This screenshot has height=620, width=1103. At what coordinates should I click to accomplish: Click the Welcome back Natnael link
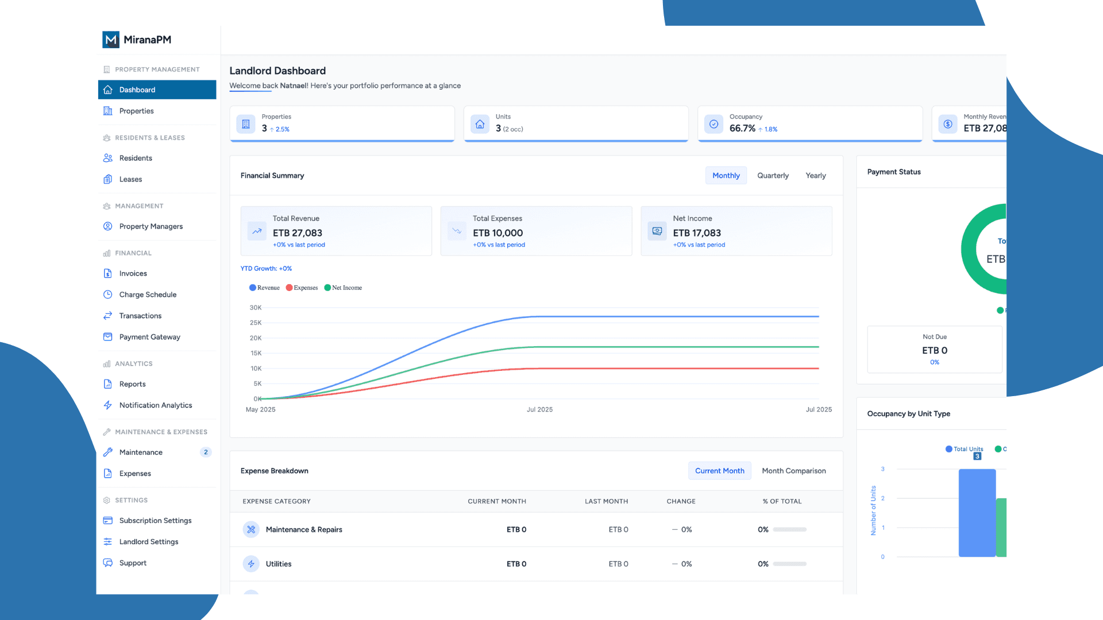[x=251, y=86]
